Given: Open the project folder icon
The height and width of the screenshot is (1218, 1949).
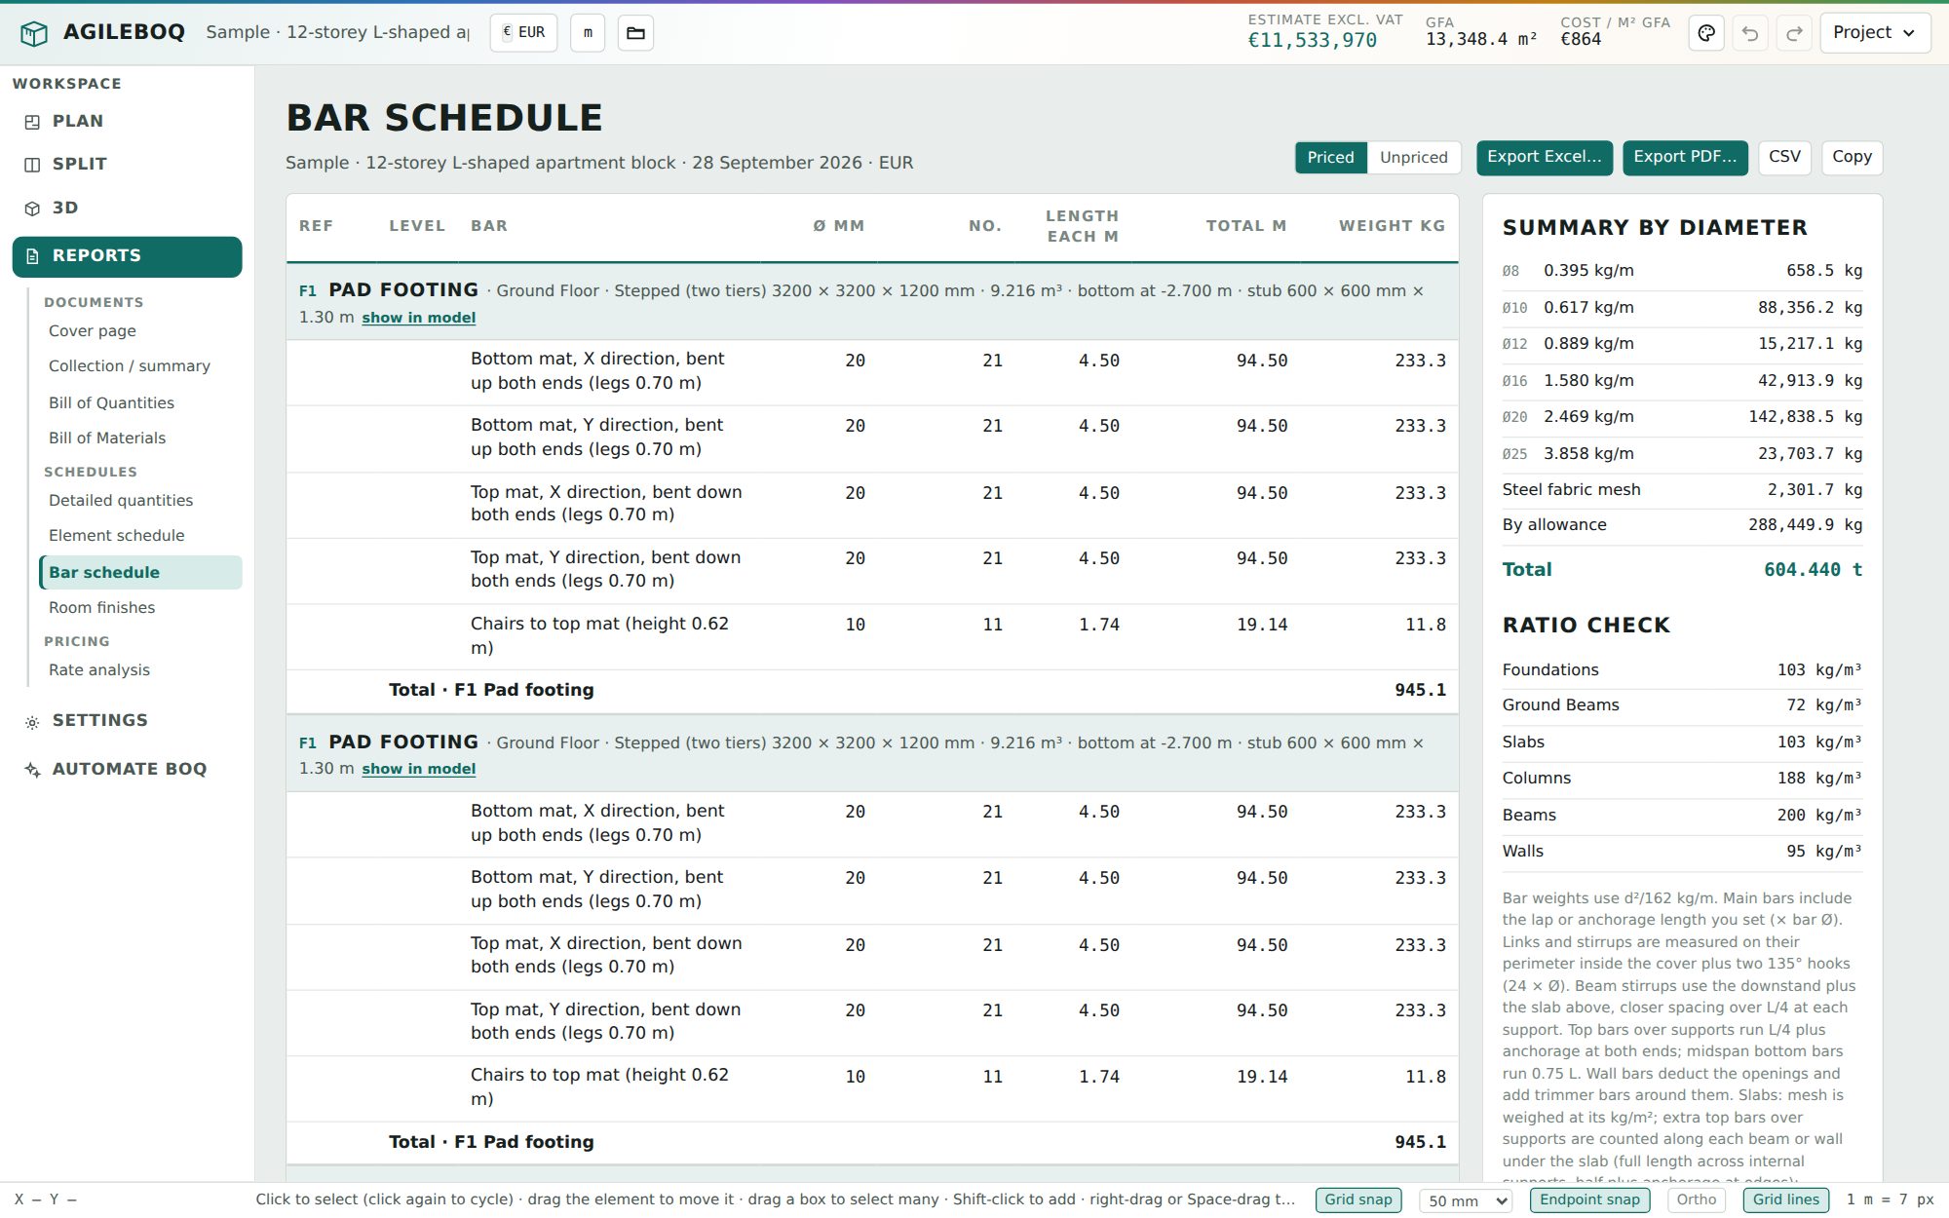Looking at the screenshot, I should pyautogui.click(x=635, y=33).
